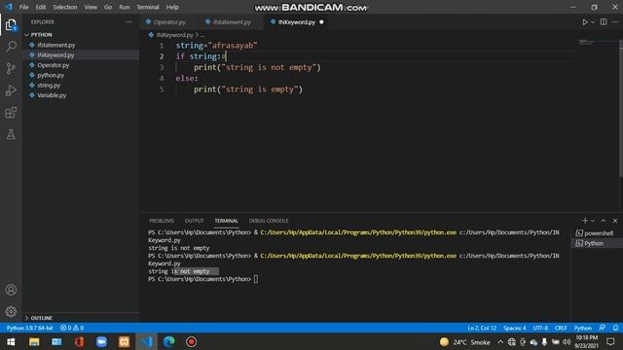Open errors and warnings count in status bar
The height and width of the screenshot is (350, 623).
[72, 328]
